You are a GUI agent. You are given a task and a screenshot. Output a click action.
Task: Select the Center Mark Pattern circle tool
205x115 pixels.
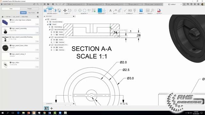(x=85, y=11)
